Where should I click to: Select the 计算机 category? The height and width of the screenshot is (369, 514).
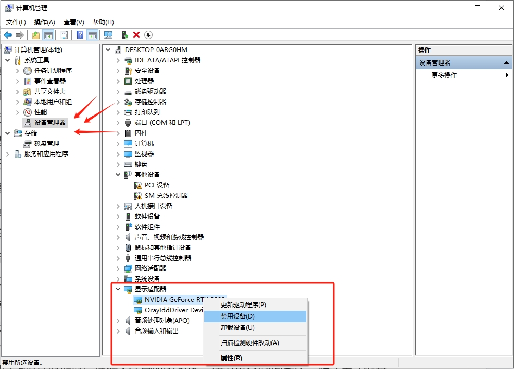coord(144,144)
